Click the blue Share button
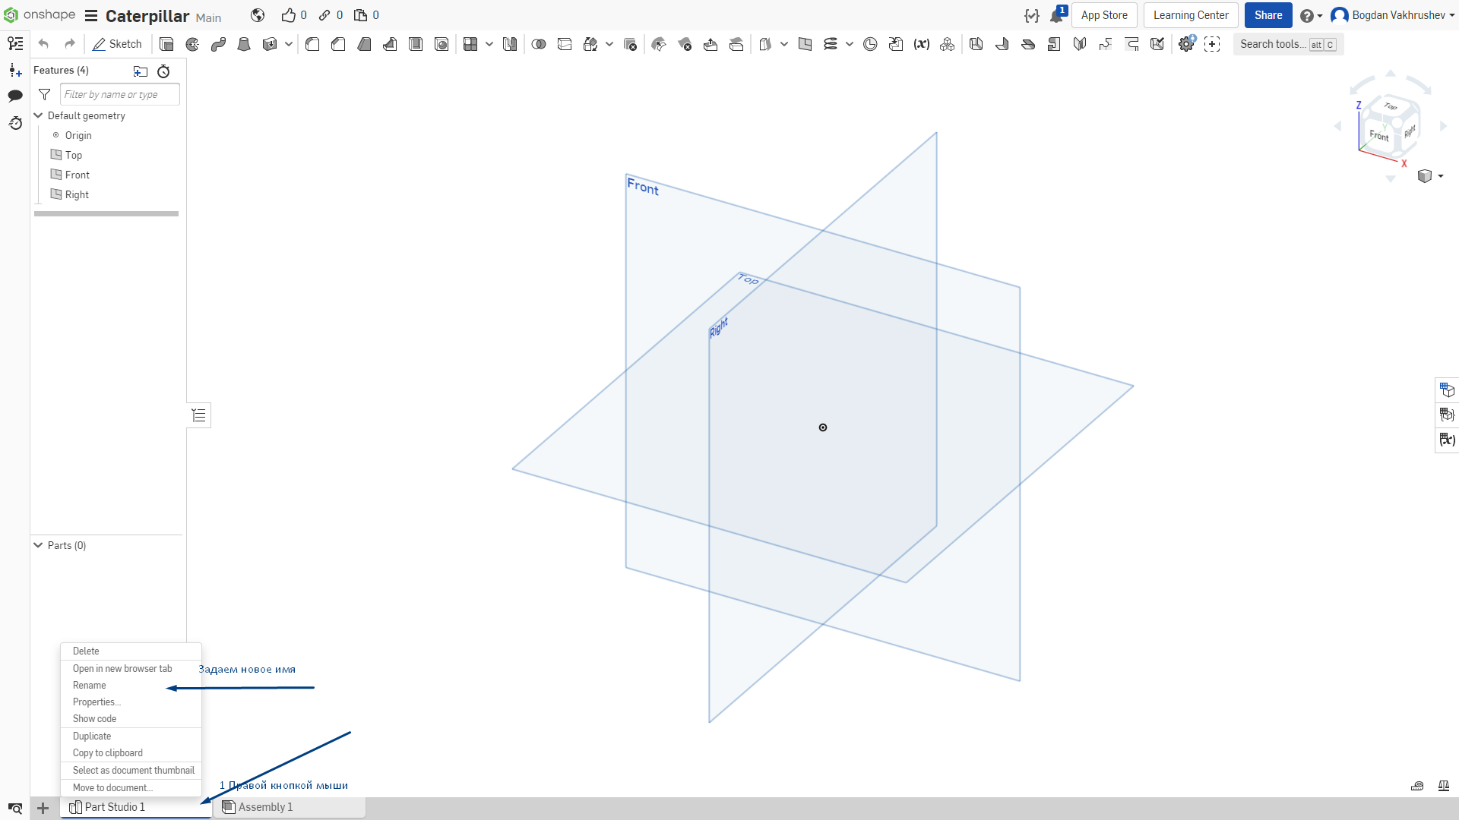This screenshot has width=1459, height=820. (x=1268, y=15)
